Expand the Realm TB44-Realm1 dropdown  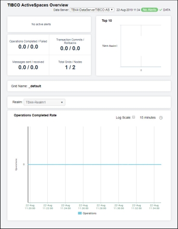coord(44,102)
